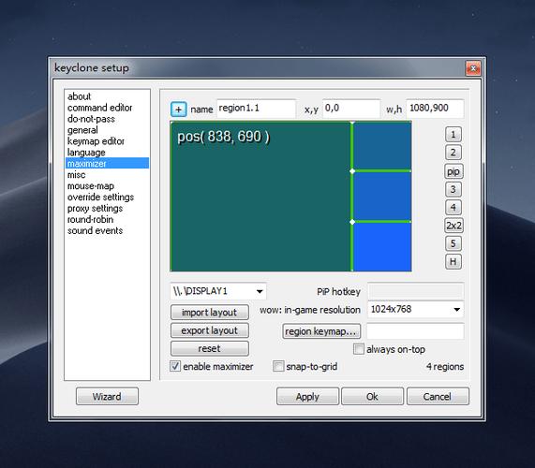This screenshot has height=468, width=535.
Task: Choose the H layout preset
Action: coord(453,262)
